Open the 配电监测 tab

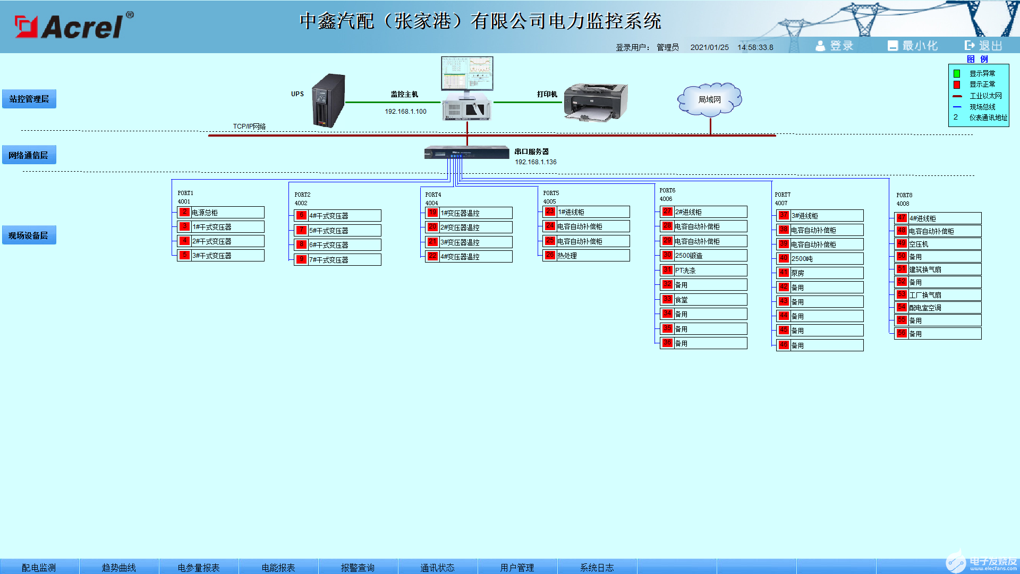pyautogui.click(x=39, y=567)
